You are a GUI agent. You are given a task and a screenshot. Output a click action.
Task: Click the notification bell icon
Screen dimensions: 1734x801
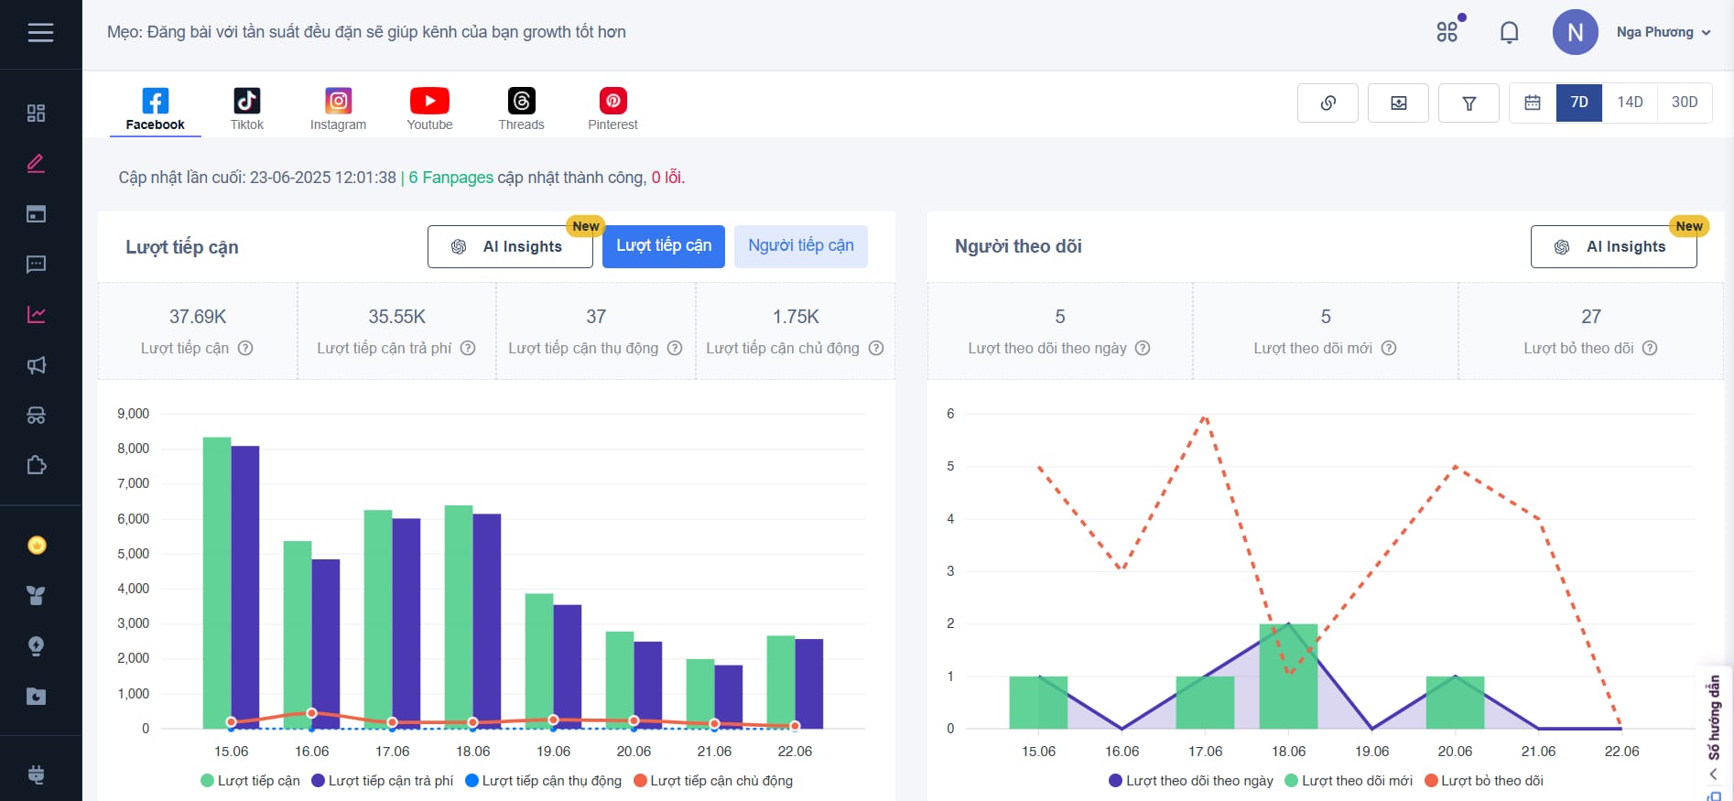pos(1509,33)
